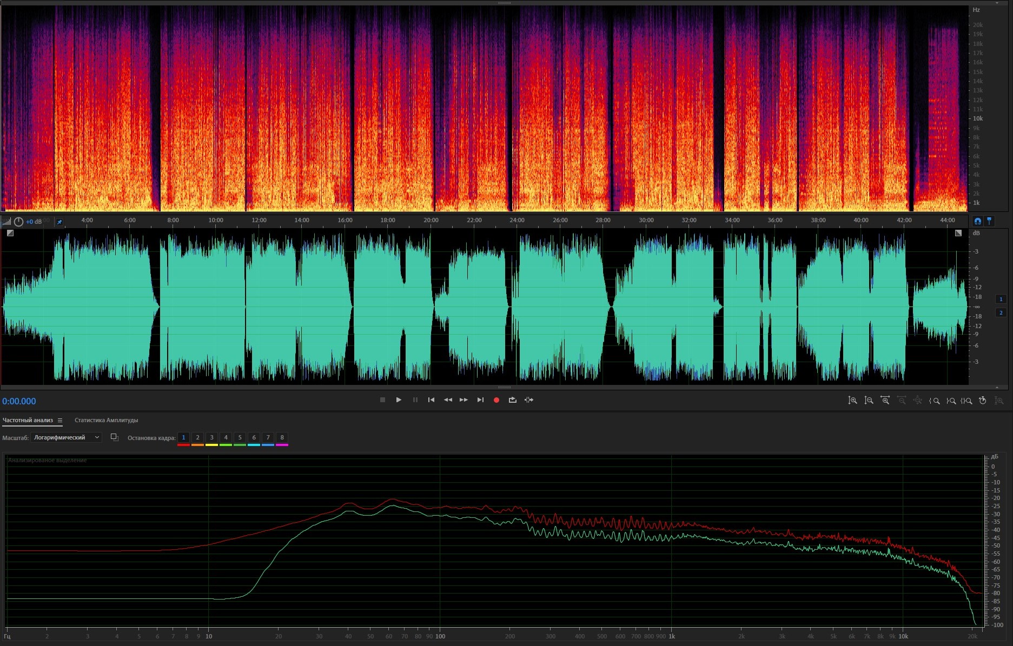Toggle the headphones preview icon above waveform
This screenshot has width=1013, height=646.
pyautogui.click(x=977, y=221)
